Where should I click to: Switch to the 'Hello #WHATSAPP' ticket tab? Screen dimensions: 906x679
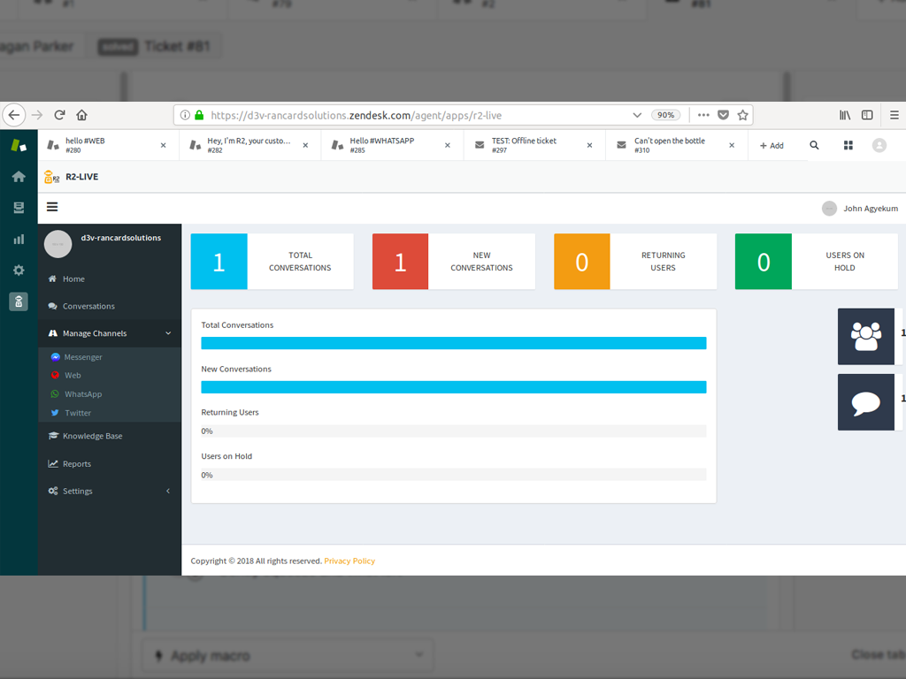pyautogui.click(x=381, y=145)
